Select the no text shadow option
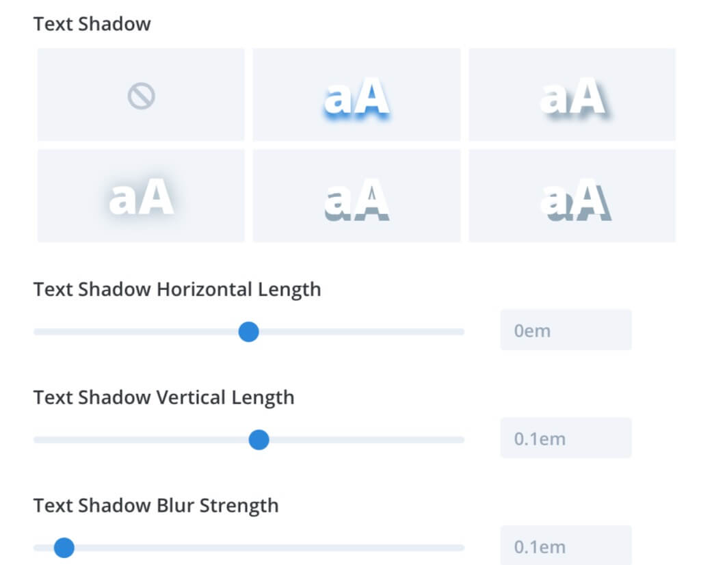Screen dimensions: 714x565 click(141, 94)
